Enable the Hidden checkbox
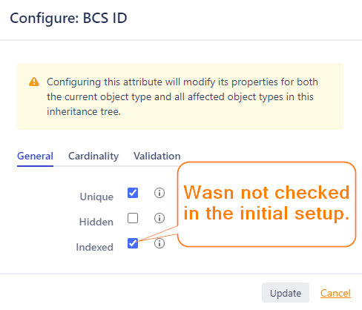Screen dimensions: 362x310 tap(133, 218)
